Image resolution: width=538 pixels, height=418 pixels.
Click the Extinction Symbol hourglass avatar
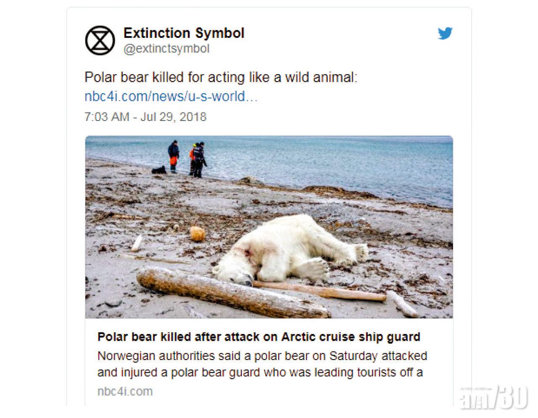click(100, 40)
